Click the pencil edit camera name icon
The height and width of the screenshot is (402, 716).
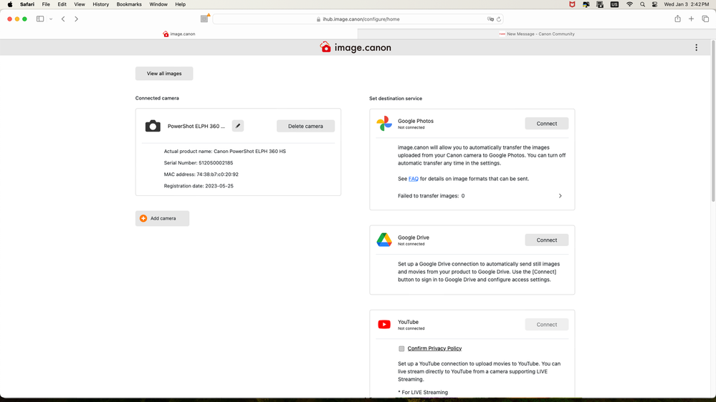[x=238, y=126]
